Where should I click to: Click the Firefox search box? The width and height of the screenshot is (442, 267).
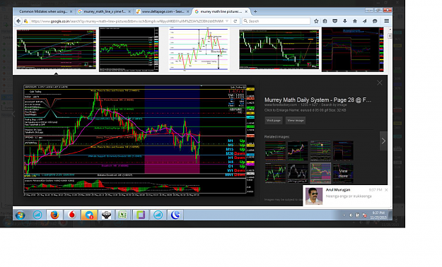(x=277, y=21)
